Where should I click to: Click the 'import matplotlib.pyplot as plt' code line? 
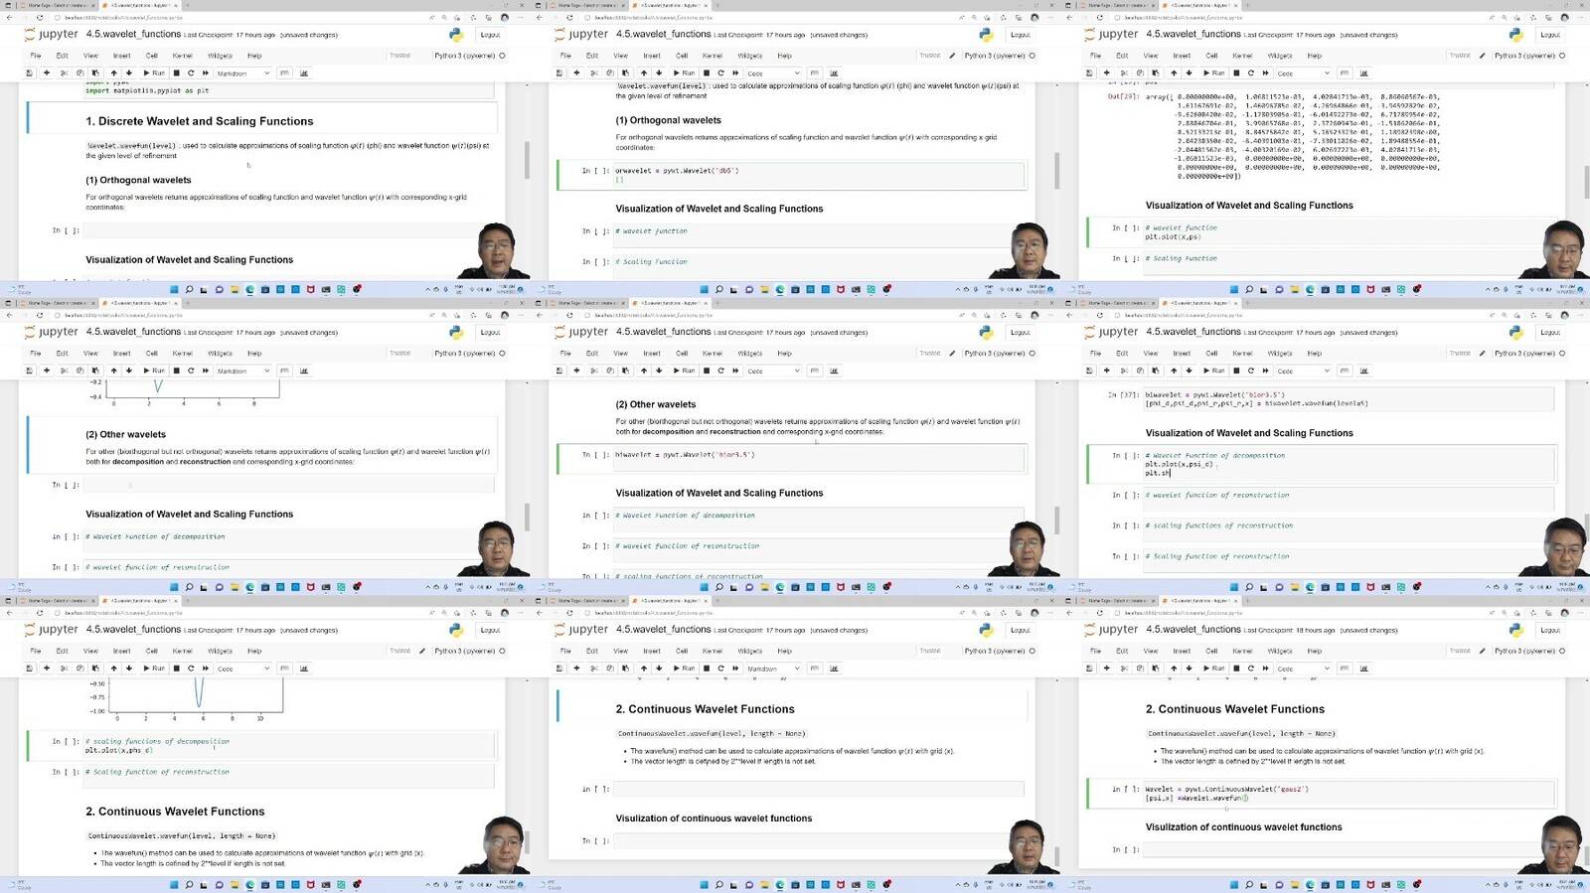coord(147,90)
